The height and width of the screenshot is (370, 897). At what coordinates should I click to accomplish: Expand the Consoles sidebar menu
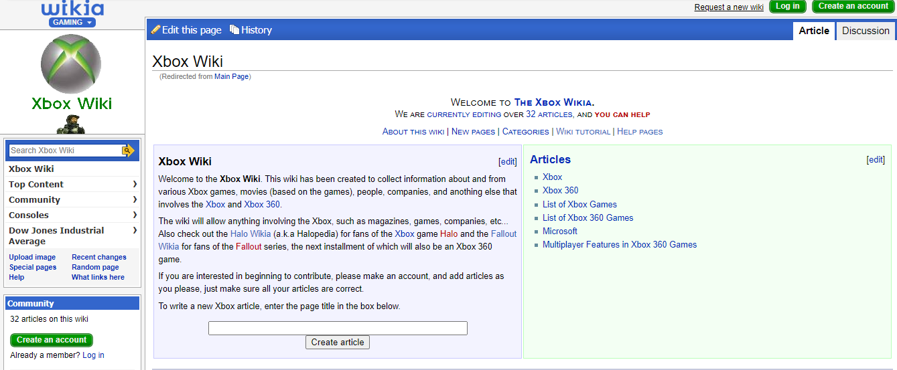tap(135, 215)
